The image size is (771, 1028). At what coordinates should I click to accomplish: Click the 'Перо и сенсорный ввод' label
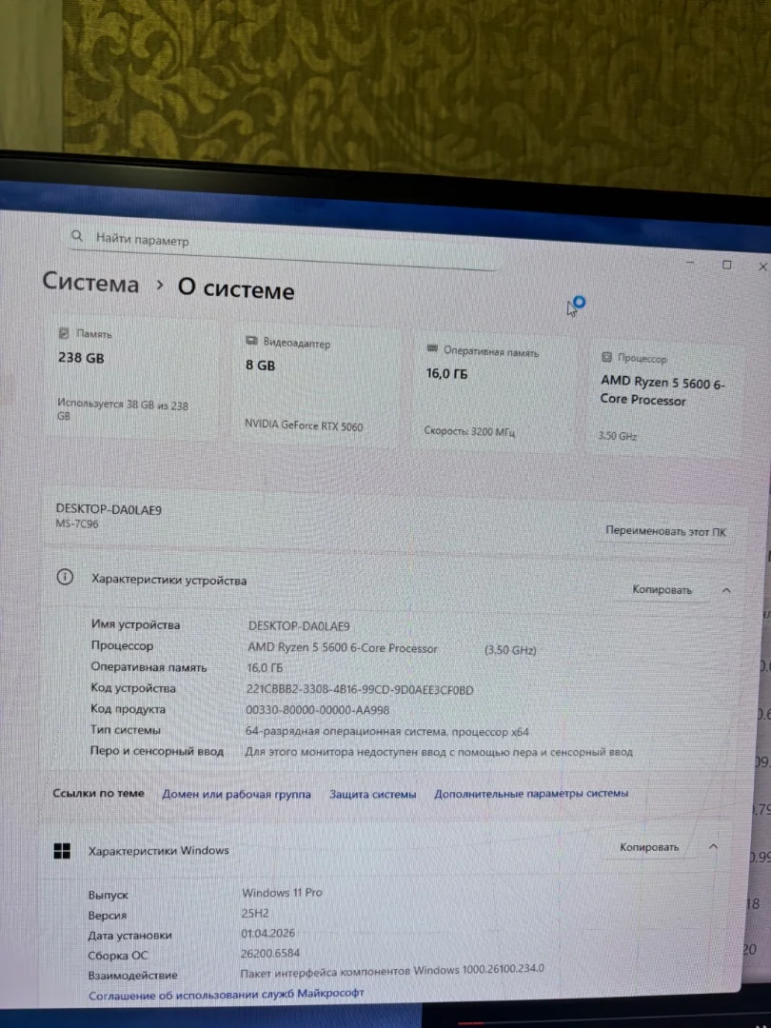click(157, 751)
